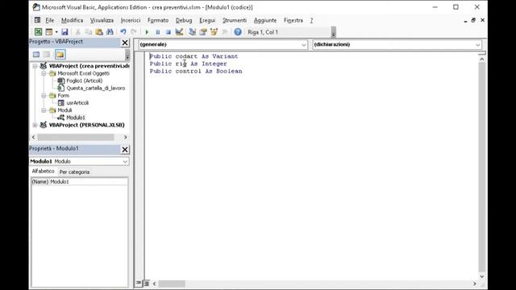The height and width of the screenshot is (290, 516).
Task: Click the Redo arrow icon
Action: click(x=134, y=32)
